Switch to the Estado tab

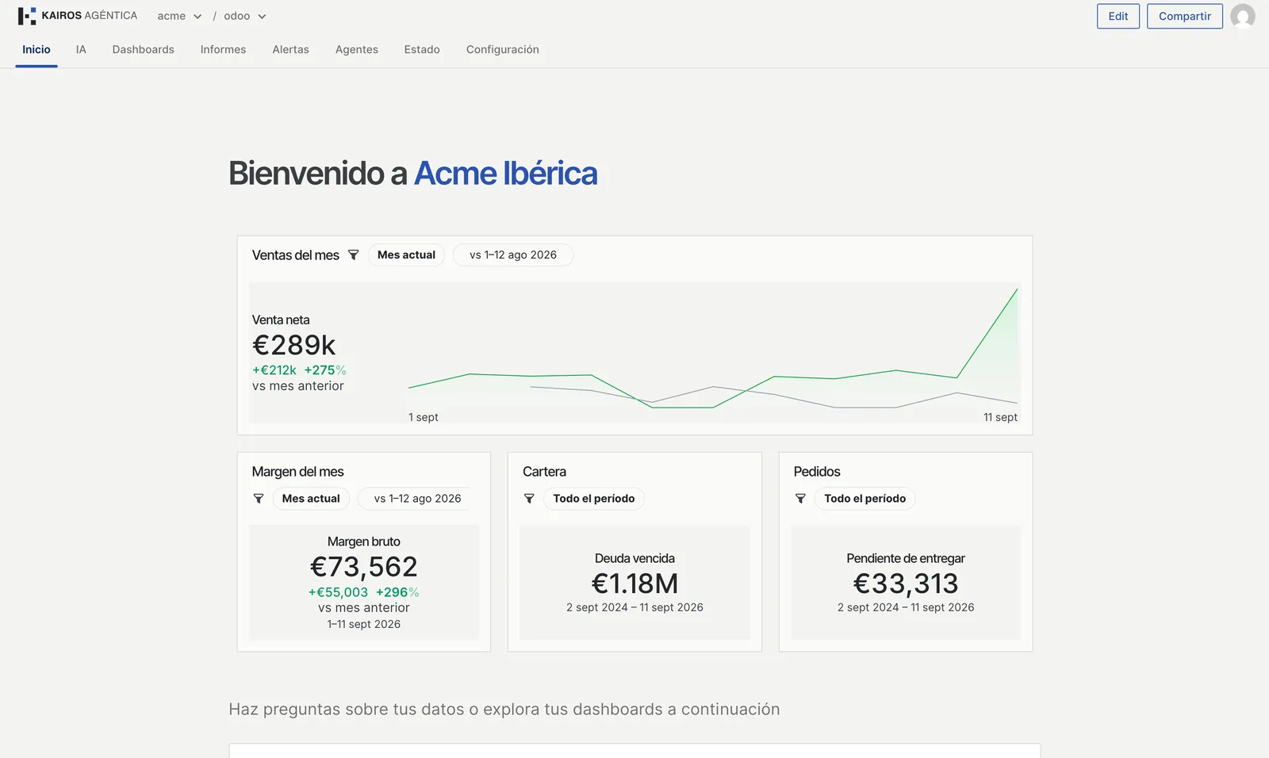click(422, 50)
